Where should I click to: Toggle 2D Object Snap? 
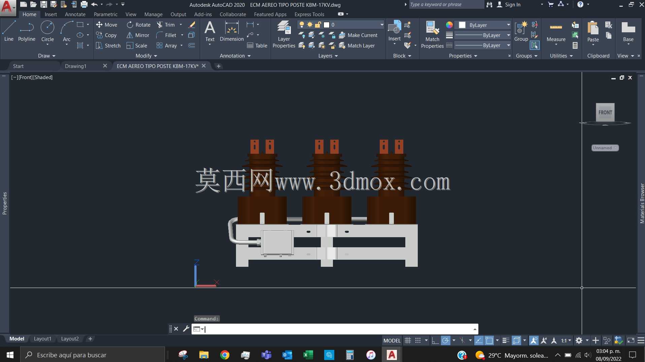pos(489,340)
